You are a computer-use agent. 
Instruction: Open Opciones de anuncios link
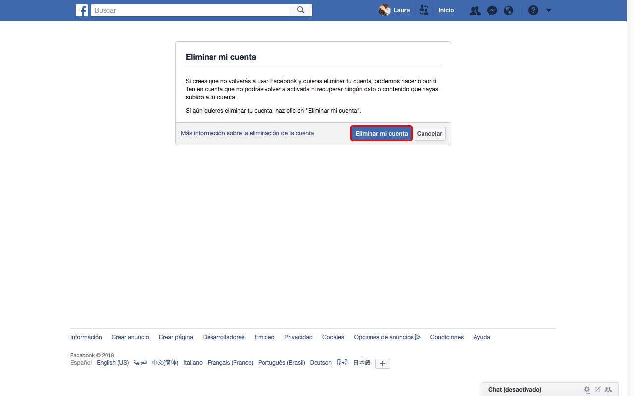tap(383, 337)
